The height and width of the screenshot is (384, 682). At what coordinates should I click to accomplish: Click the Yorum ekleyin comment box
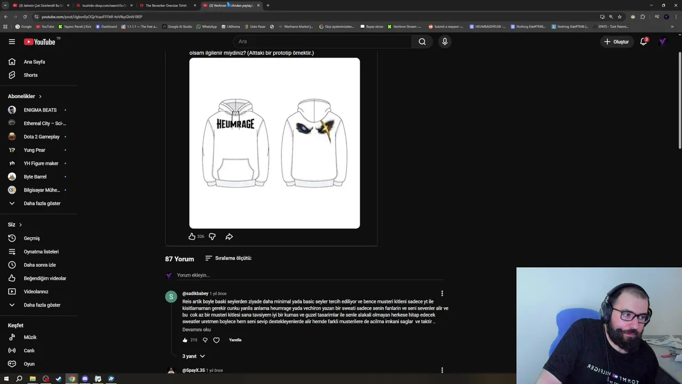tap(310, 275)
